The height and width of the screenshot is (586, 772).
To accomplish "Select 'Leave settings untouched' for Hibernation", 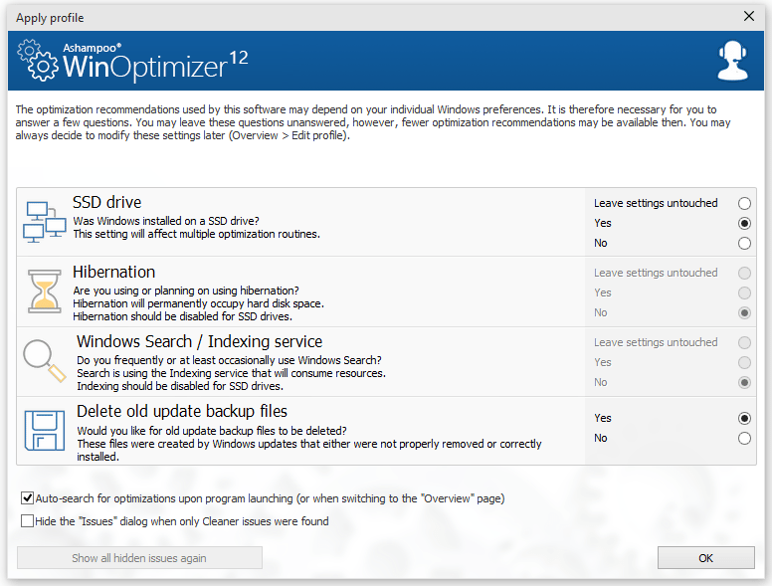I will tap(744, 273).
